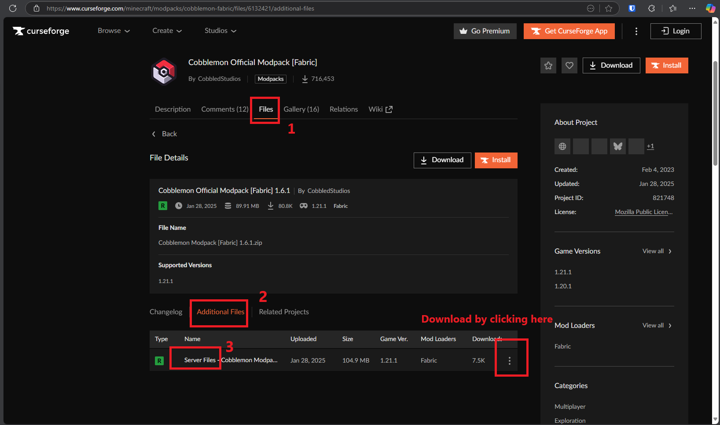Screen dimensions: 720x425
Task: Open Server Files row three-dots menu
Action: click(510, 361)
